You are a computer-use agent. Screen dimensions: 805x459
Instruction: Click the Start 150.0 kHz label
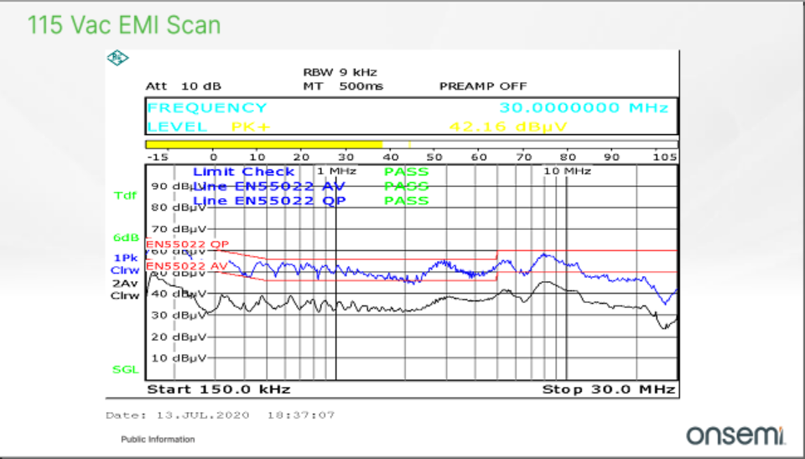pos(218,389)
